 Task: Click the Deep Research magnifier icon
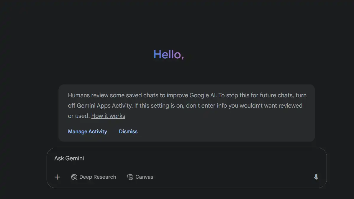[x=74, y=177]
